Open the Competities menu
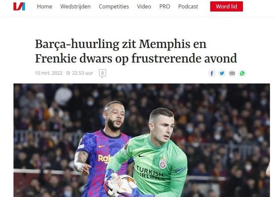Viewport: 274px width, 197px height. coord(114,6)
